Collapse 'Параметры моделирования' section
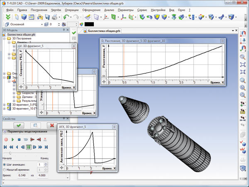Screen dimensions: 249x187 pyautogui.click(x=5, y=131)
